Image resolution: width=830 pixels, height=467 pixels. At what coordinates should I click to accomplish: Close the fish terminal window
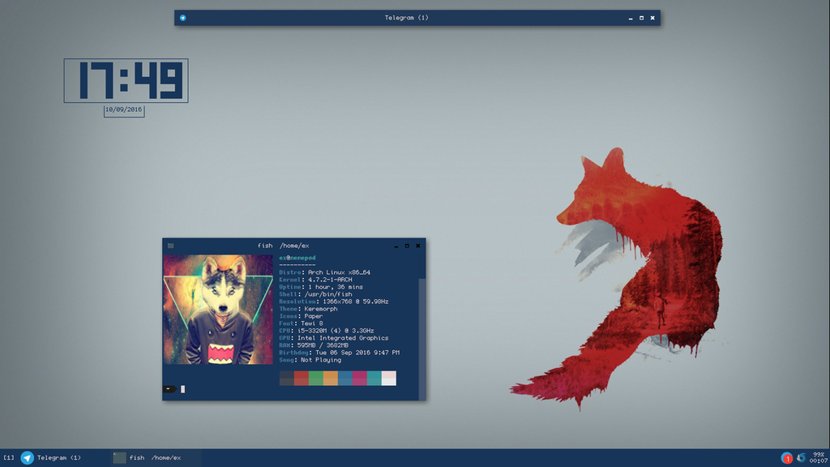(418, 246)
